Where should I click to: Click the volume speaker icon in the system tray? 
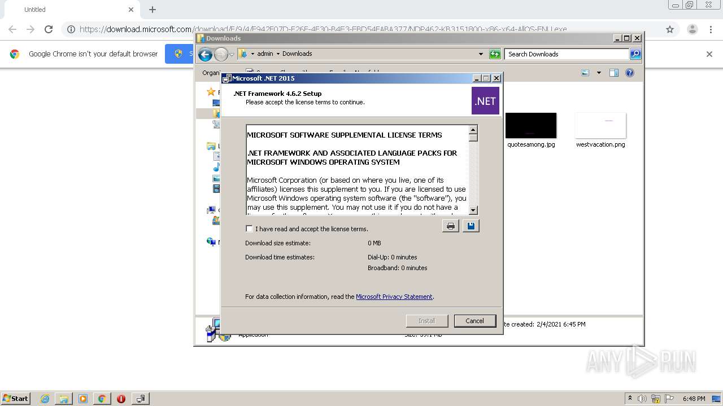pos(642,399)
